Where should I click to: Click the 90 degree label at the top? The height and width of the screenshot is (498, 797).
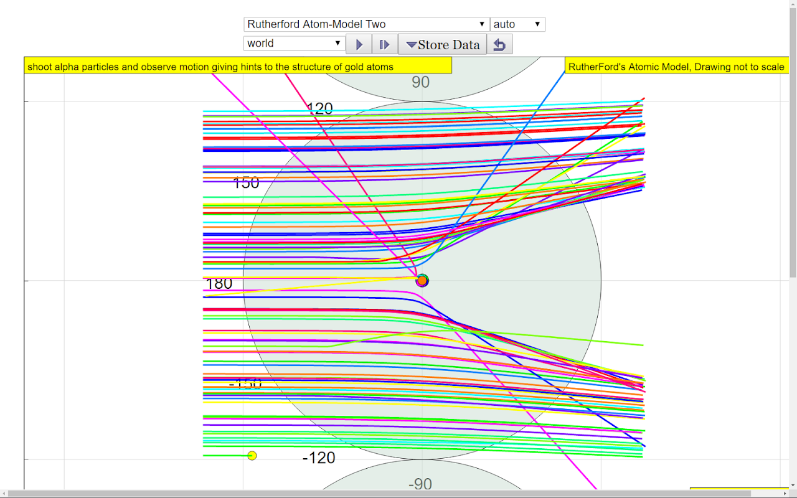click(x=421, y=82)
